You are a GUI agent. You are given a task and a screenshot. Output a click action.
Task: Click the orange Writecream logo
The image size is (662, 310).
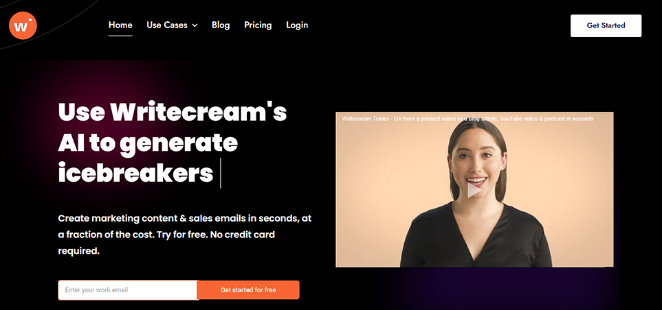[23, 25]
